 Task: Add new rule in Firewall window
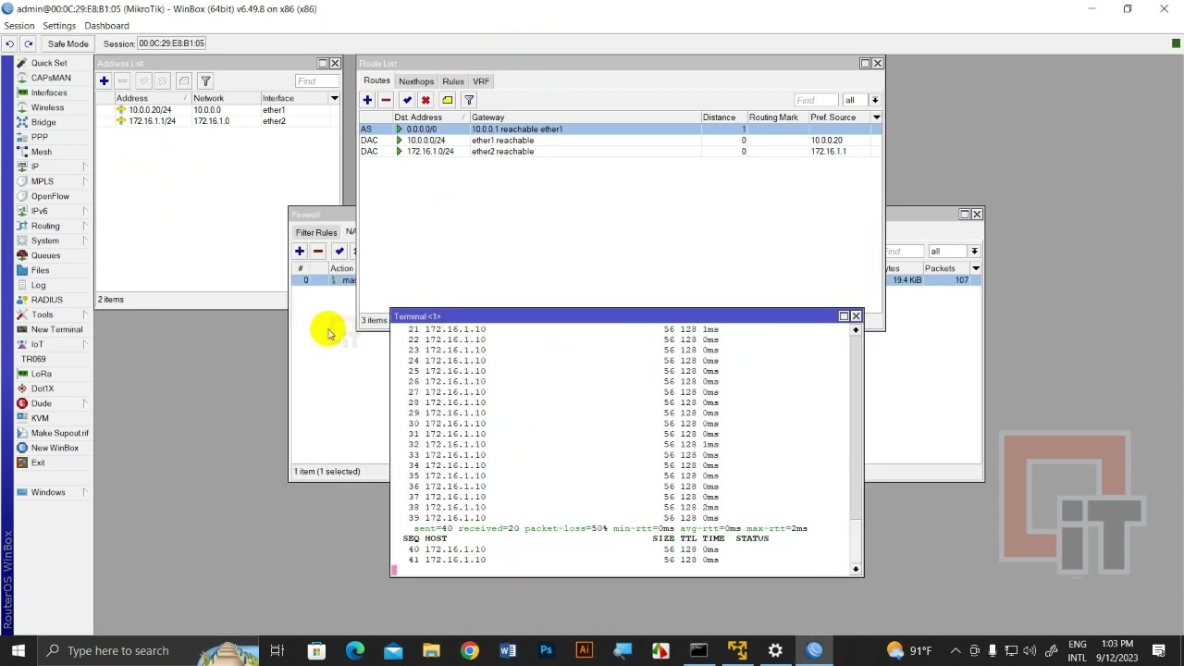point(299,252)
